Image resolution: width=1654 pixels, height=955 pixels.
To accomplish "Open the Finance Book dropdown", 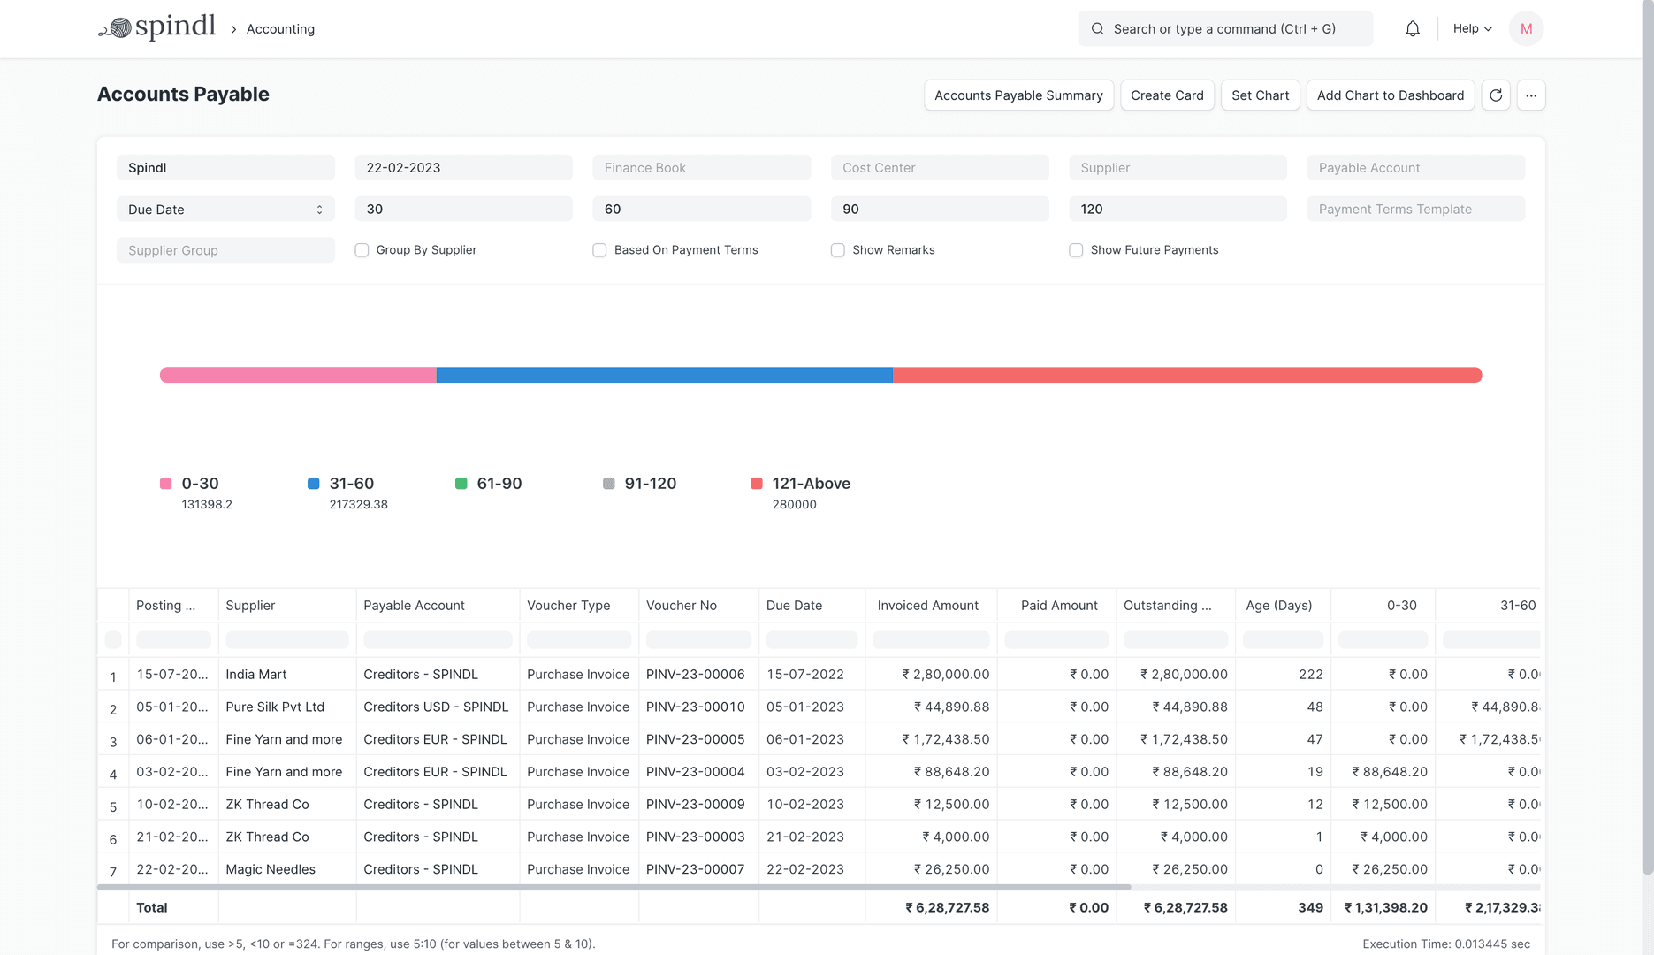I will coord(701,167).
